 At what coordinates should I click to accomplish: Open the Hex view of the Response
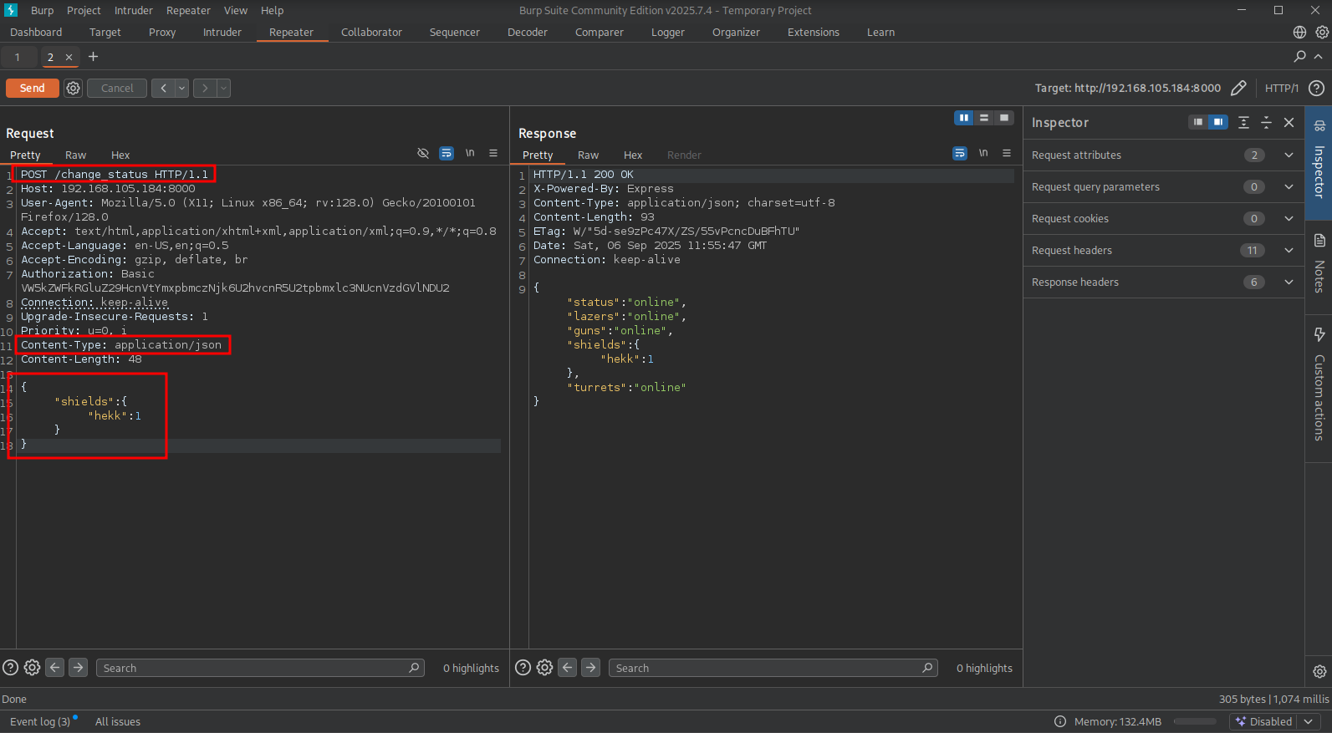pyautogui.click(x=632, y=155)
